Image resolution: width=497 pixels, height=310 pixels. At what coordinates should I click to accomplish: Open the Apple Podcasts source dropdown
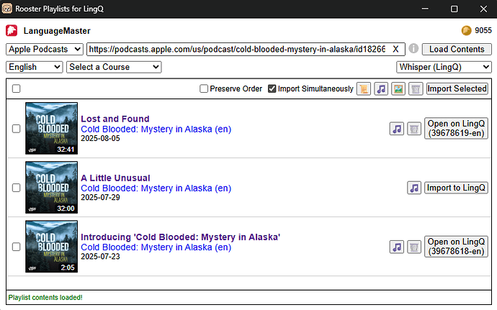point(45,50)
